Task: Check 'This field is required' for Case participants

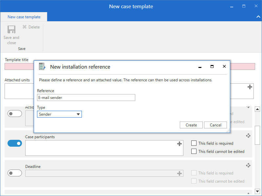Action: point(194,143)
